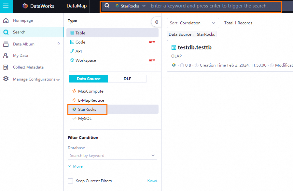Click the DataWorks brand title
Viewport: 293px width, 191px height.
42,6
